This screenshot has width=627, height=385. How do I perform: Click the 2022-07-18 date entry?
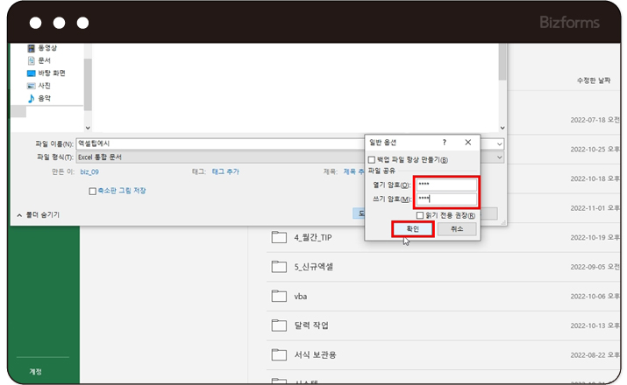point(595,120)
